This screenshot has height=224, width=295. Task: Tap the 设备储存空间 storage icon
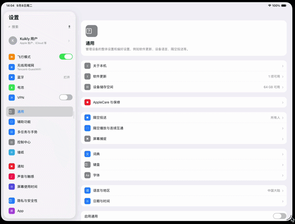point(88,87)
